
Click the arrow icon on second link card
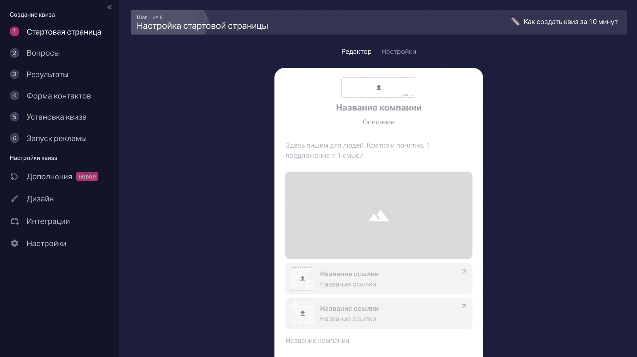(x=464, y=306)
